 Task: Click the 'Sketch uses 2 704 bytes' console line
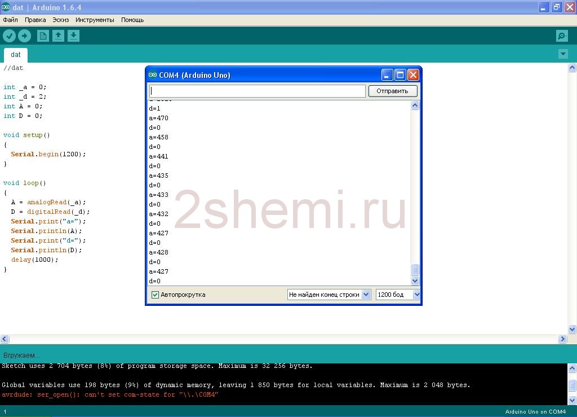pos(157,366)
